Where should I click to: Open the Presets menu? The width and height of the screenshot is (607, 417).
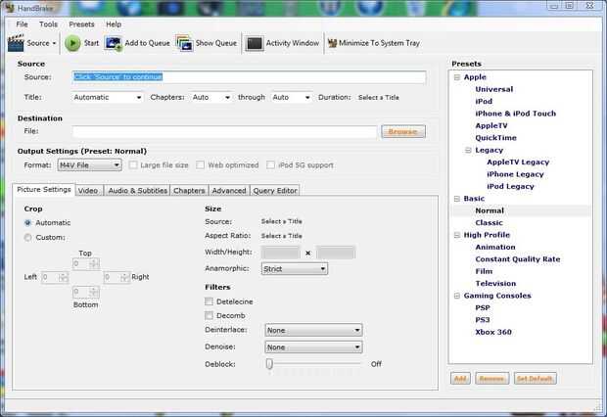[x=81, y=24]
